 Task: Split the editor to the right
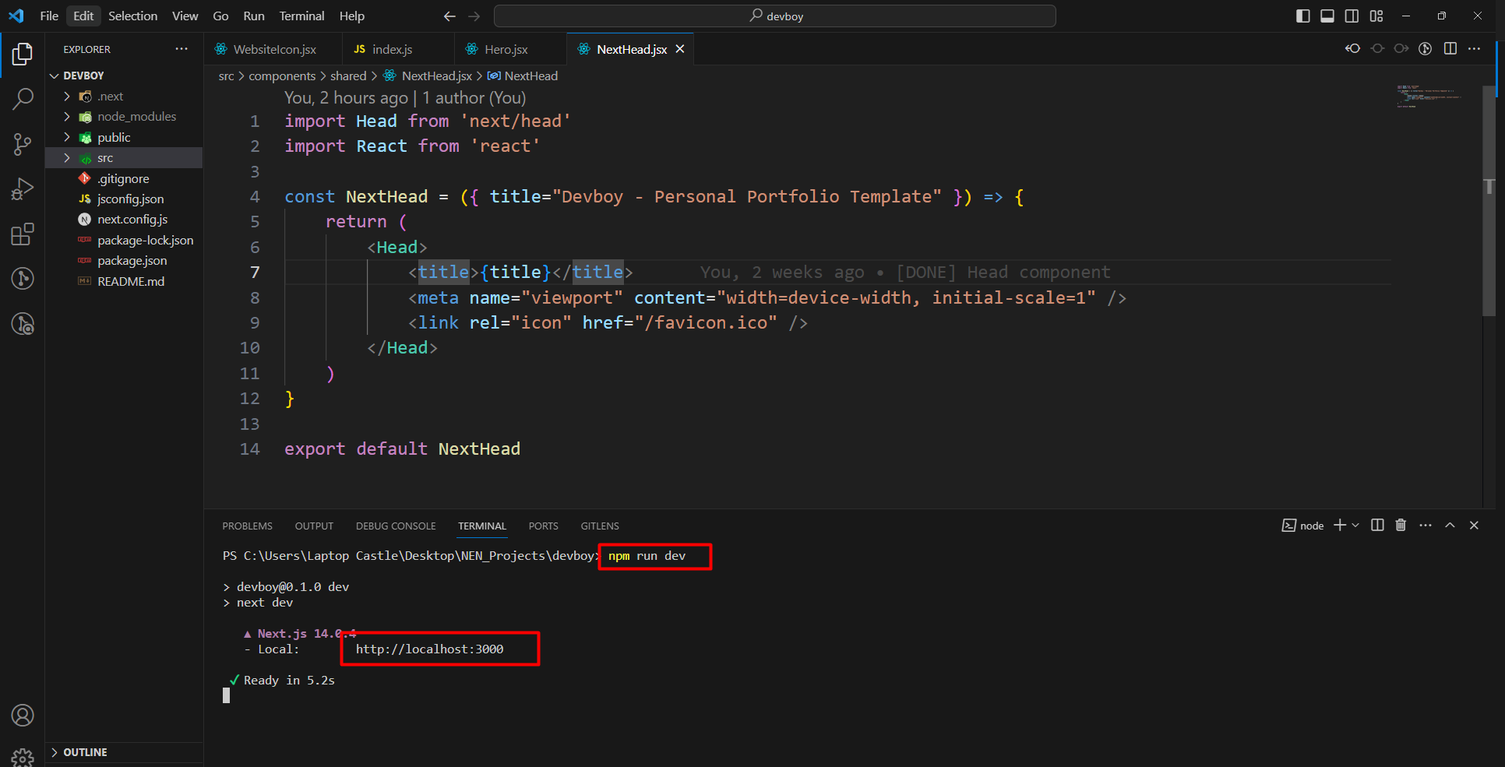(1450, 49)
